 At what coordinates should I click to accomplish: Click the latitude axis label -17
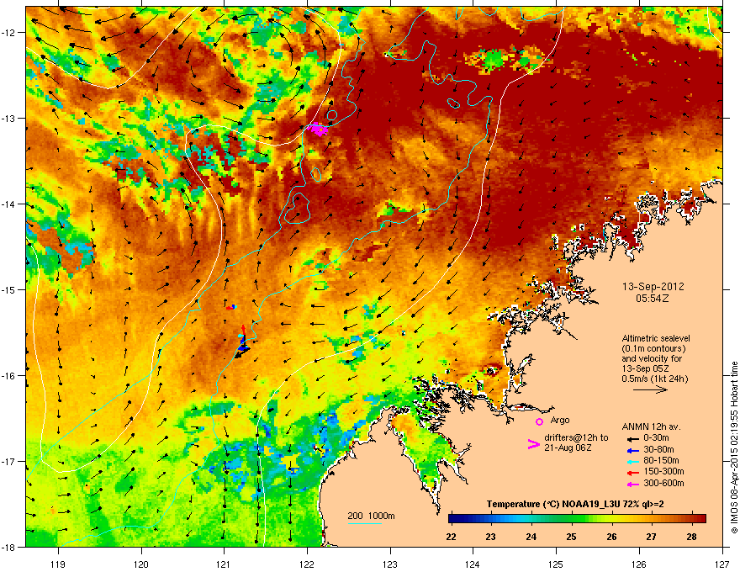click(9, 461)
